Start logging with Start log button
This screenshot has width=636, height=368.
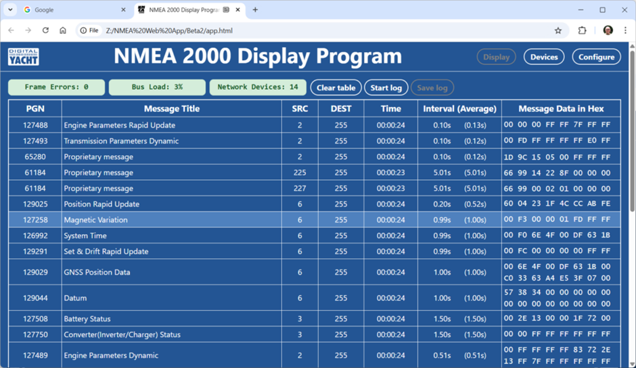coord(386,88)
